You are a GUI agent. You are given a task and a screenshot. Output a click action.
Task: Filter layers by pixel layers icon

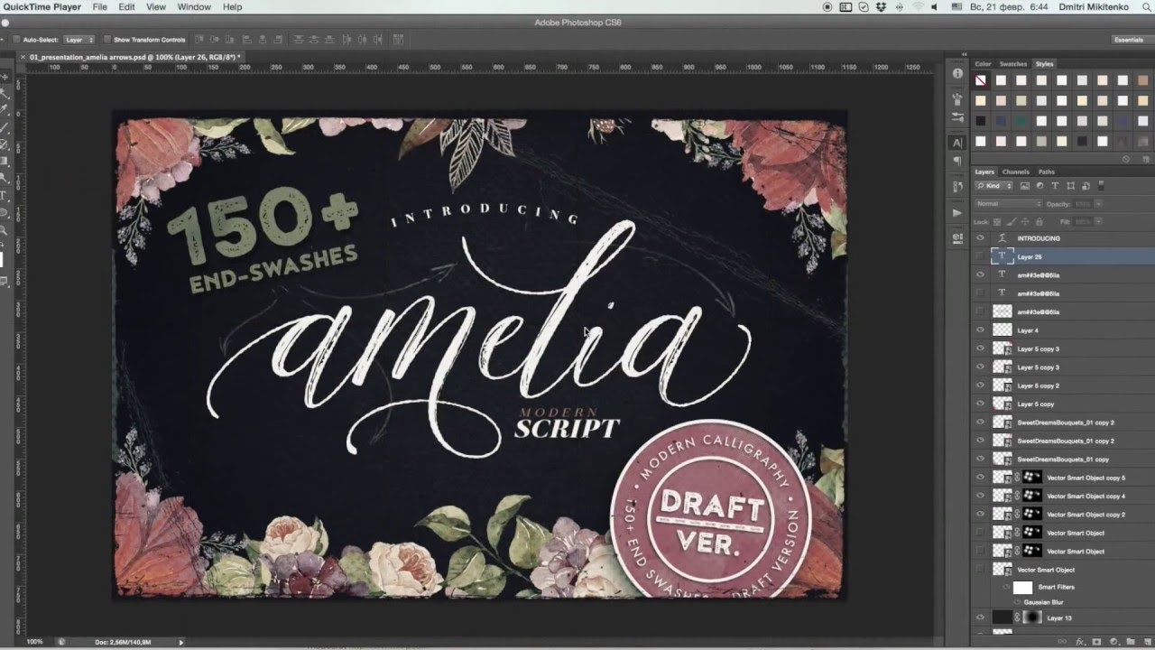1025,186
